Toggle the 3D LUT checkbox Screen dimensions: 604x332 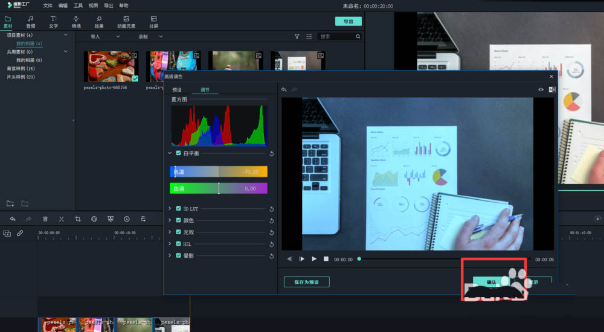[x=178, y=208]
